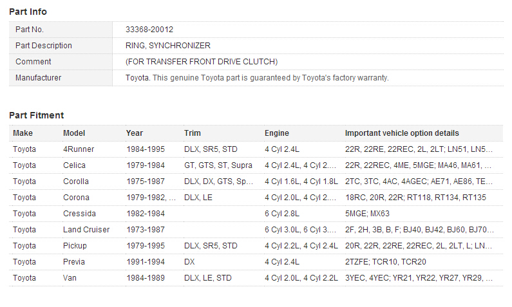
Task: Select the Corona model cell
Action: tap(76, 198)
